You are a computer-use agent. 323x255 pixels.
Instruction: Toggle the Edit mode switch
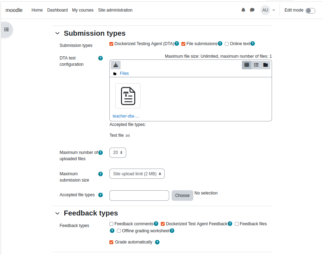(x=310, y=11)
